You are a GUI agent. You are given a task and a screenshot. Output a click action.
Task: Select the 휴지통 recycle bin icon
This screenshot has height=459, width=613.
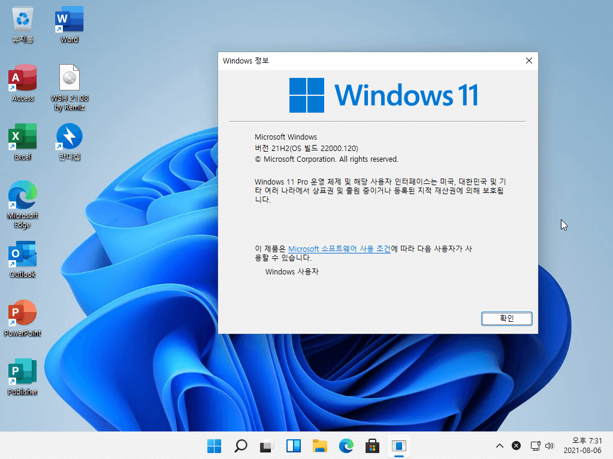pos(23,25)
